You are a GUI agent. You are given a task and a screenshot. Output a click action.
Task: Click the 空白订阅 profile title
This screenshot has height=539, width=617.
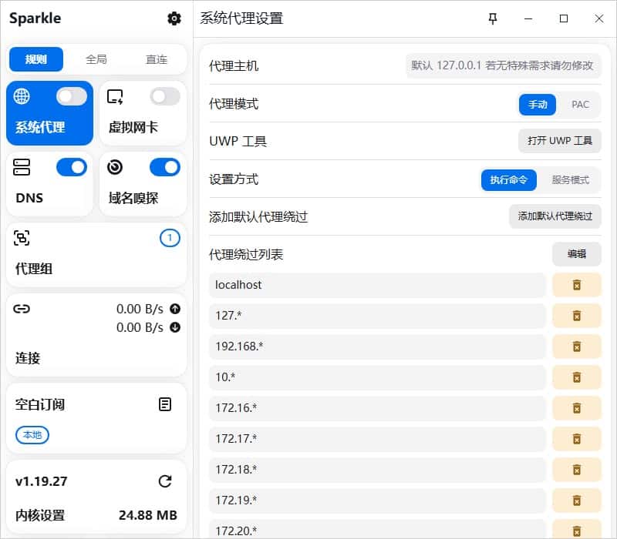pyautogui.click(x=40, y=404)
